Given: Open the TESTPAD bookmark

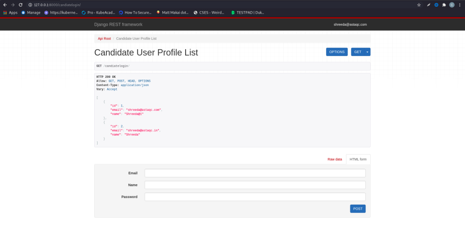Looking at the screenshot, I should (247, 13).
